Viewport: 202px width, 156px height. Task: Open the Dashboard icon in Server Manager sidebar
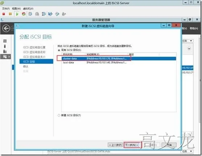[5, 41]
